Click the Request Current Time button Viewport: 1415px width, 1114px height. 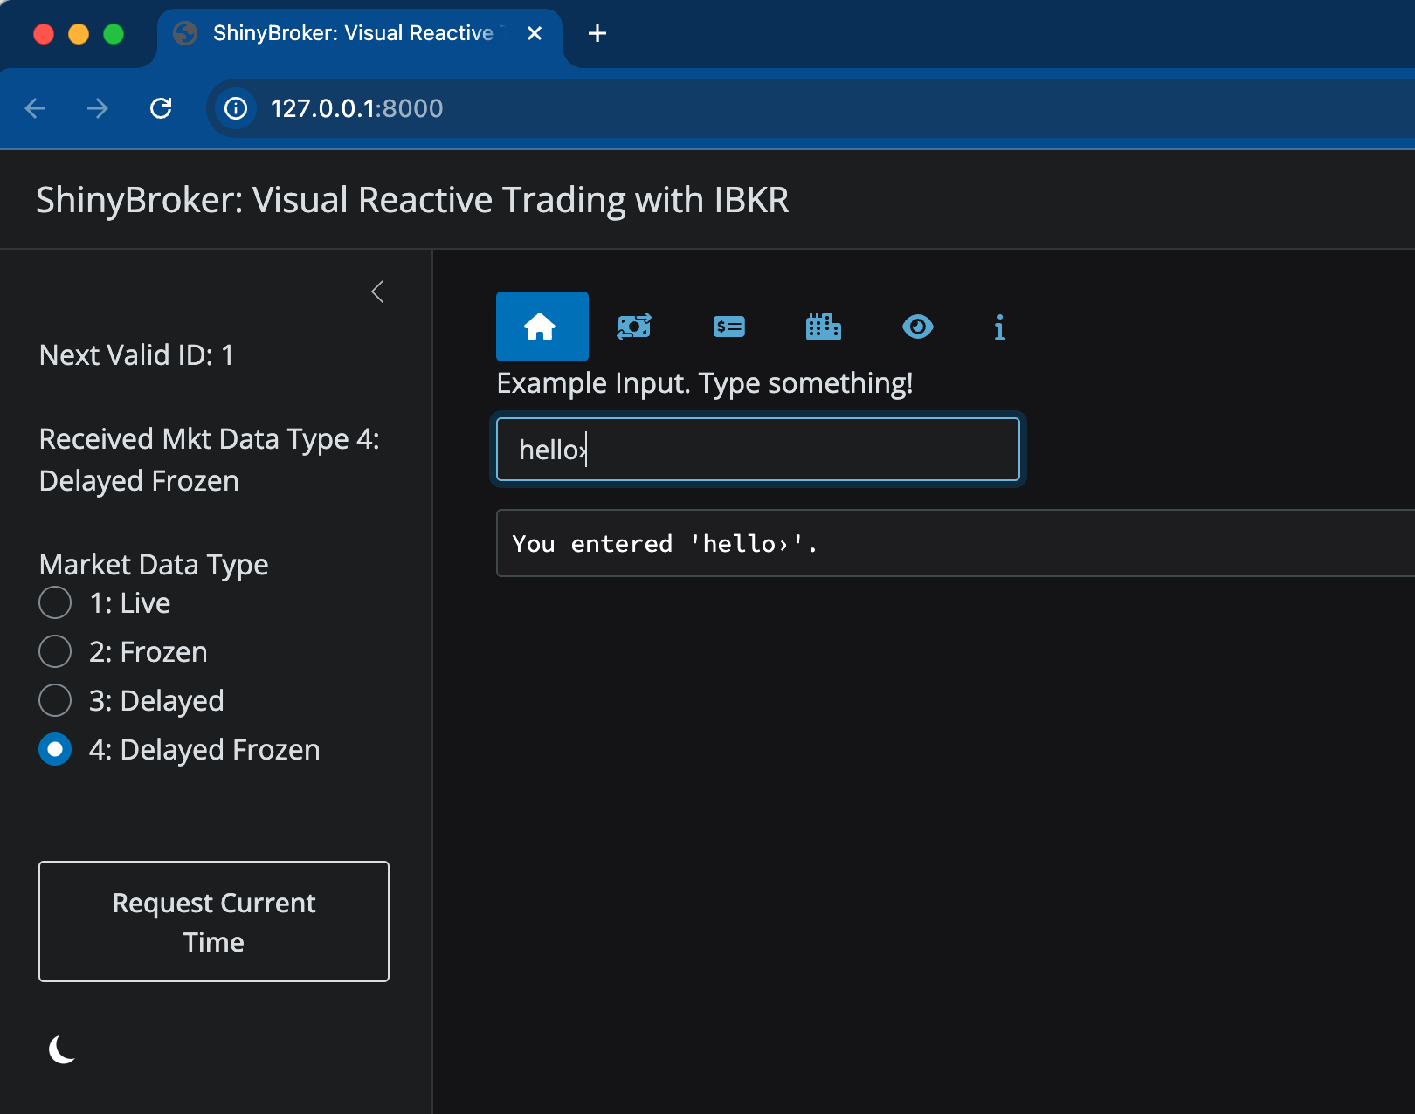tap(214, 922)
